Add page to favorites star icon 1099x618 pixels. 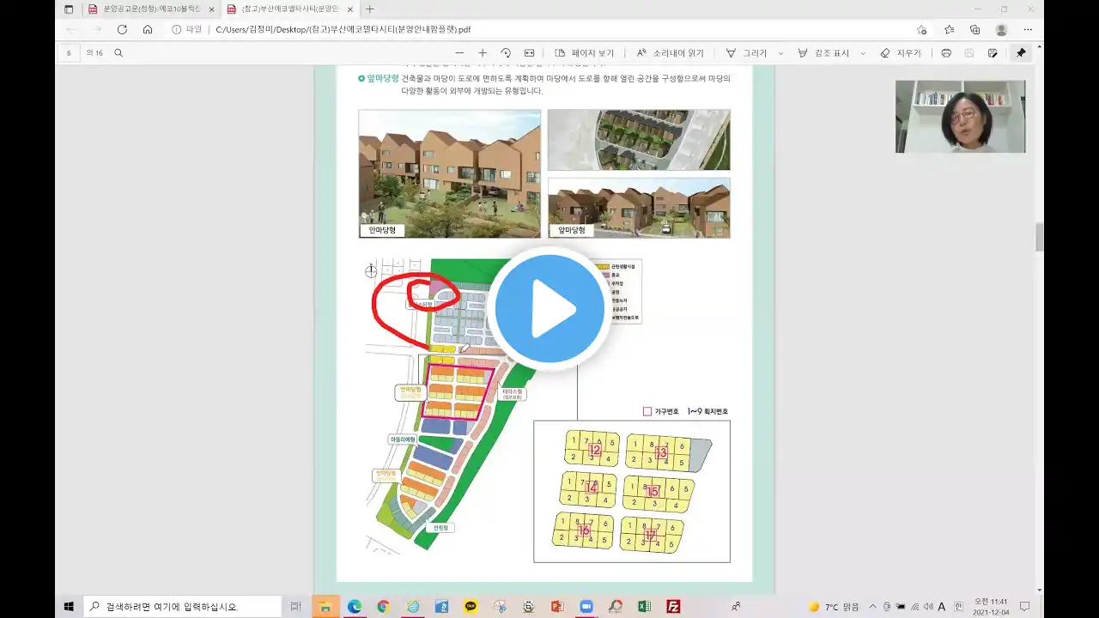922,29
